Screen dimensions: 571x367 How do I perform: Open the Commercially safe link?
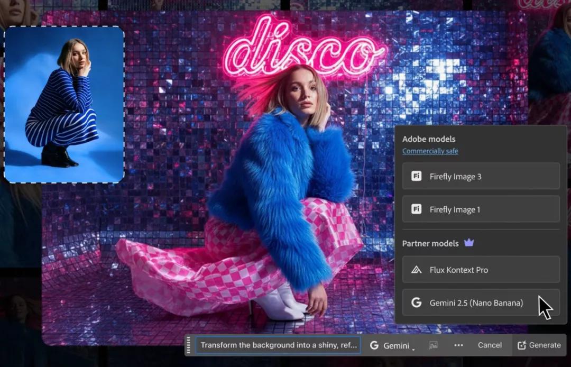[x=430, y=151]
